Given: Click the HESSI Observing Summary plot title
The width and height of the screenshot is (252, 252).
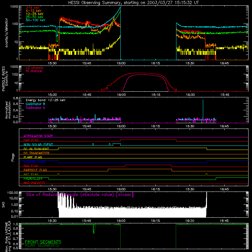Looking at the screenshot, I should [134, 3].
